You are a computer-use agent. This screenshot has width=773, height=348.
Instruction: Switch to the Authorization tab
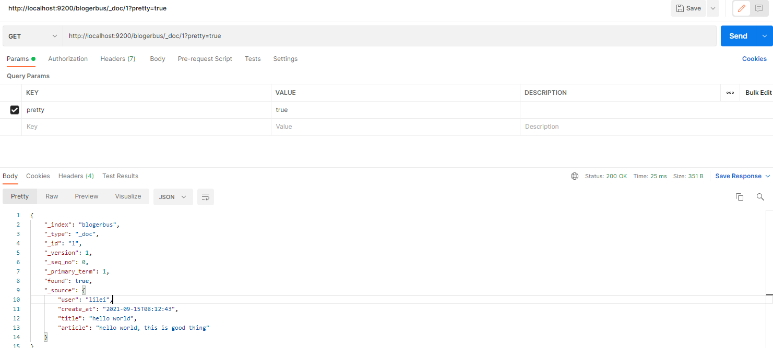pyautogui.click(x=68, y=59)
